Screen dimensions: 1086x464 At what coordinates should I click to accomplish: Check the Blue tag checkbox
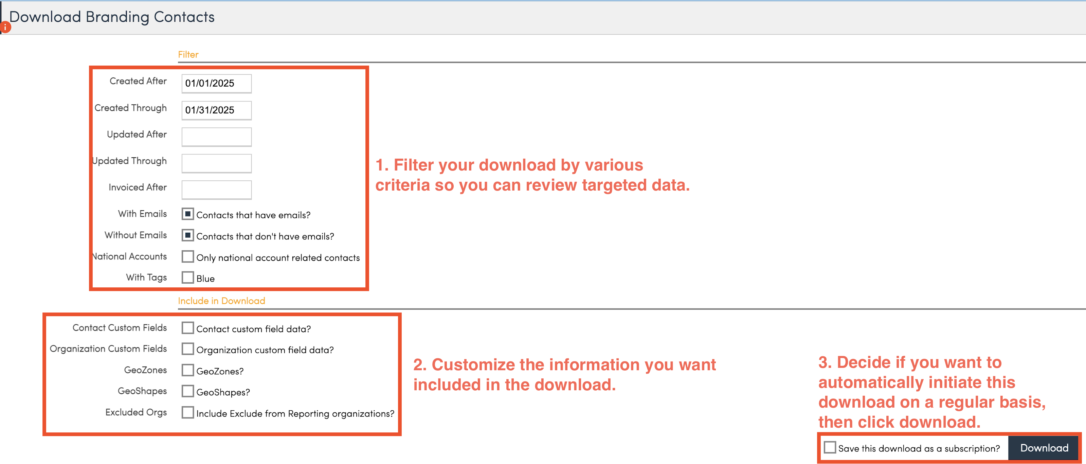[x=187, y=278]
